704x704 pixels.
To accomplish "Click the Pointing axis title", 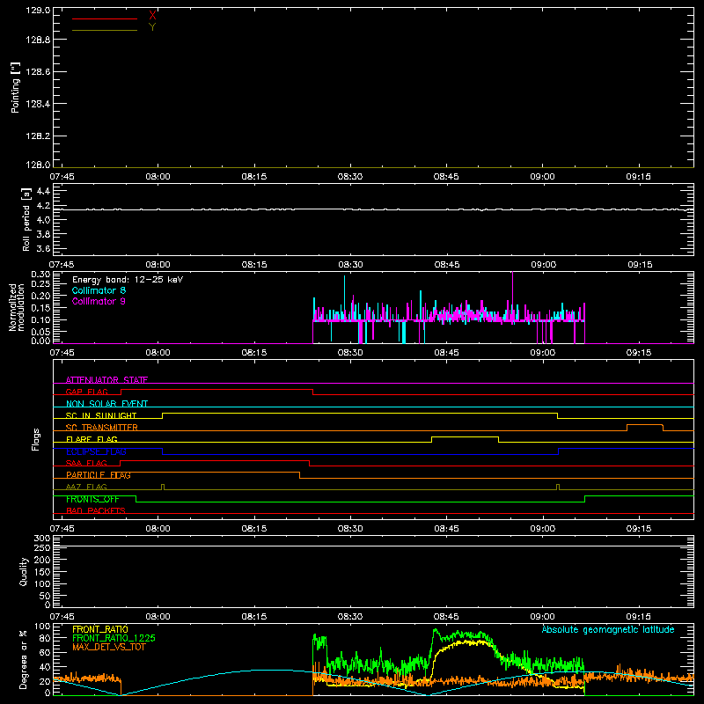I will click(x=15, y=88).
